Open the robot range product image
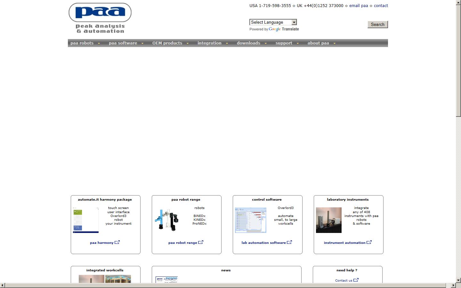Image resolution: width=461 pixels, height=288 pixels. 167,220
